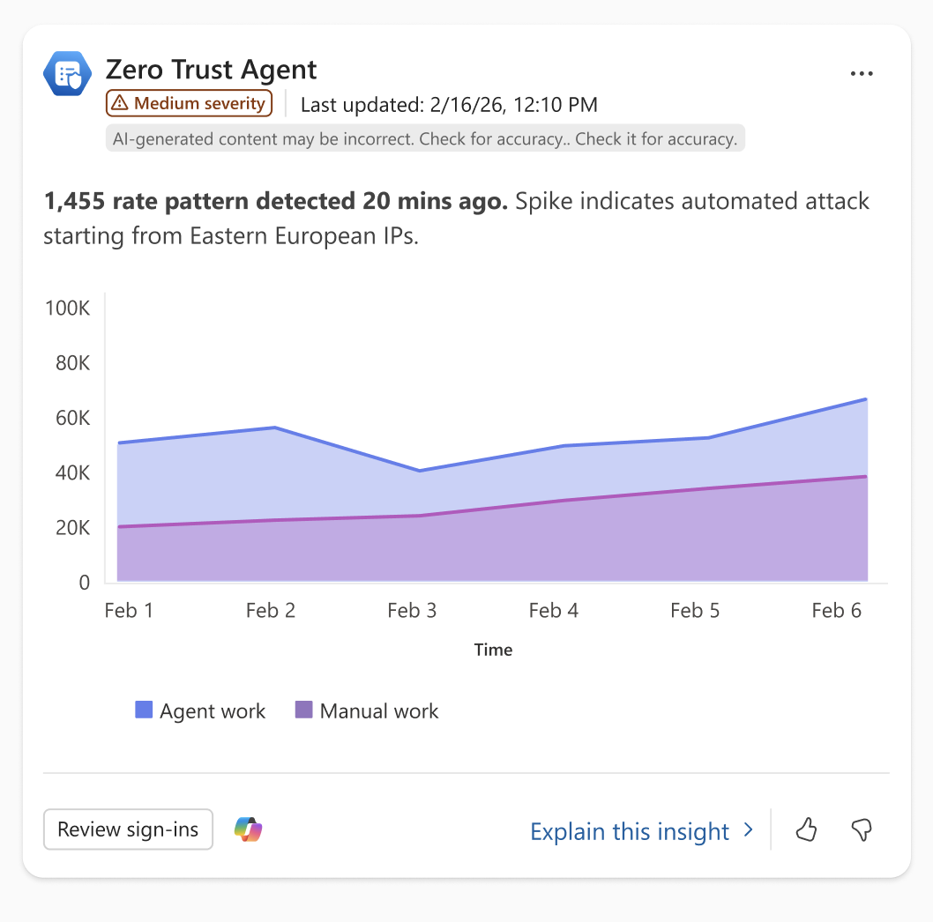Toggle Manual work legend series
The image size is (933, 922).
point(367,710)
